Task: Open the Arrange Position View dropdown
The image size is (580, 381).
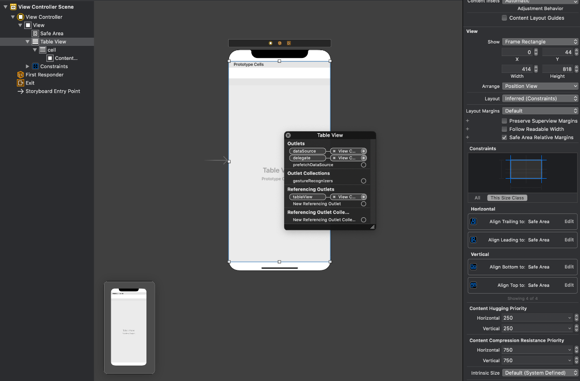Action: coord(540,86)
